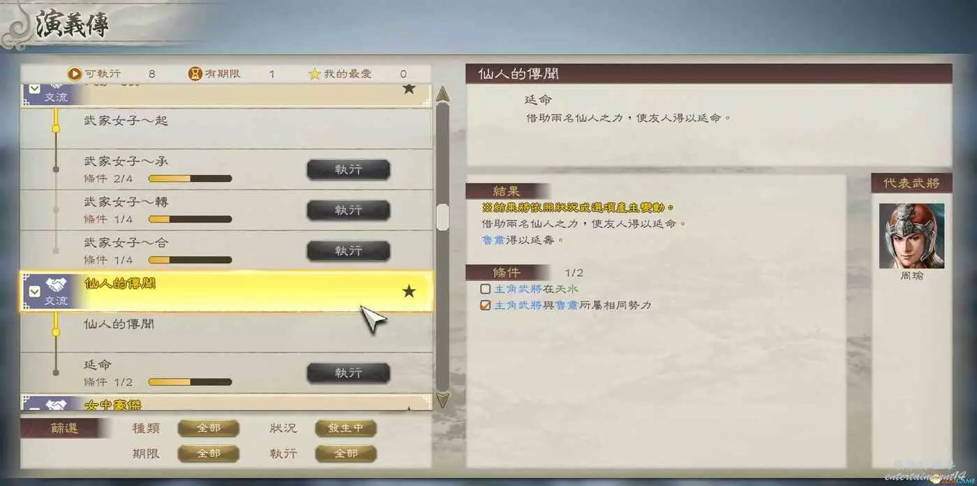Open the 期限 filter set to 全部

click(x=208, y=453)
